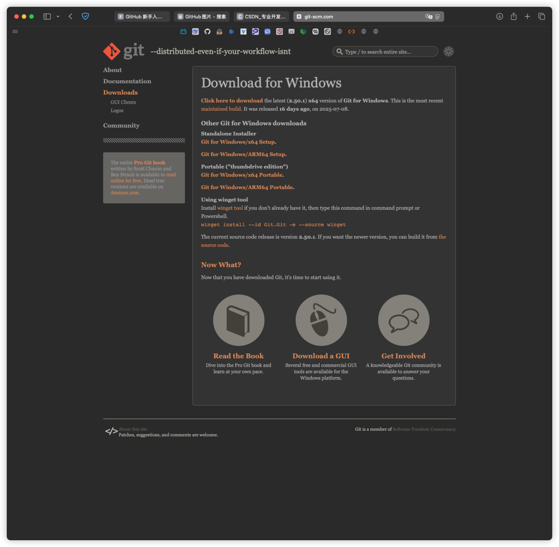The image size is (559, 547).
Task: Open the blue V logo bookmark
Action: 243,32
